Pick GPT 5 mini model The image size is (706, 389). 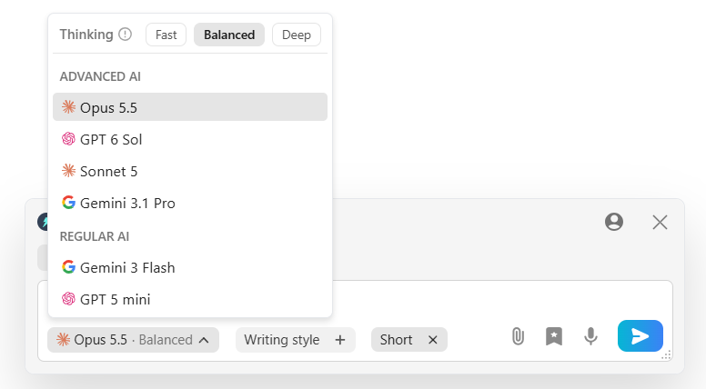click(190, 300)
